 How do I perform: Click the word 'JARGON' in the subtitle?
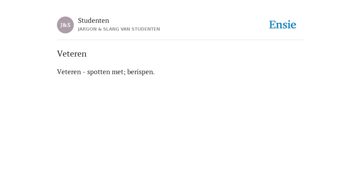tap(87, 29)
